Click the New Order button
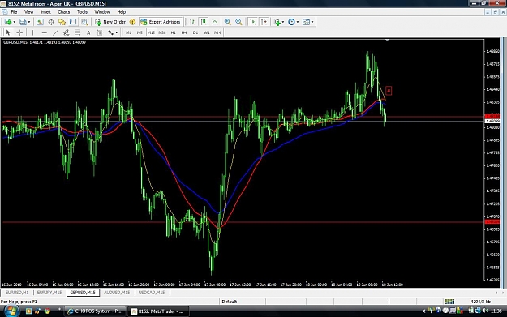The width and height of the screenshot is (507, 317). [x=110, y=22]
